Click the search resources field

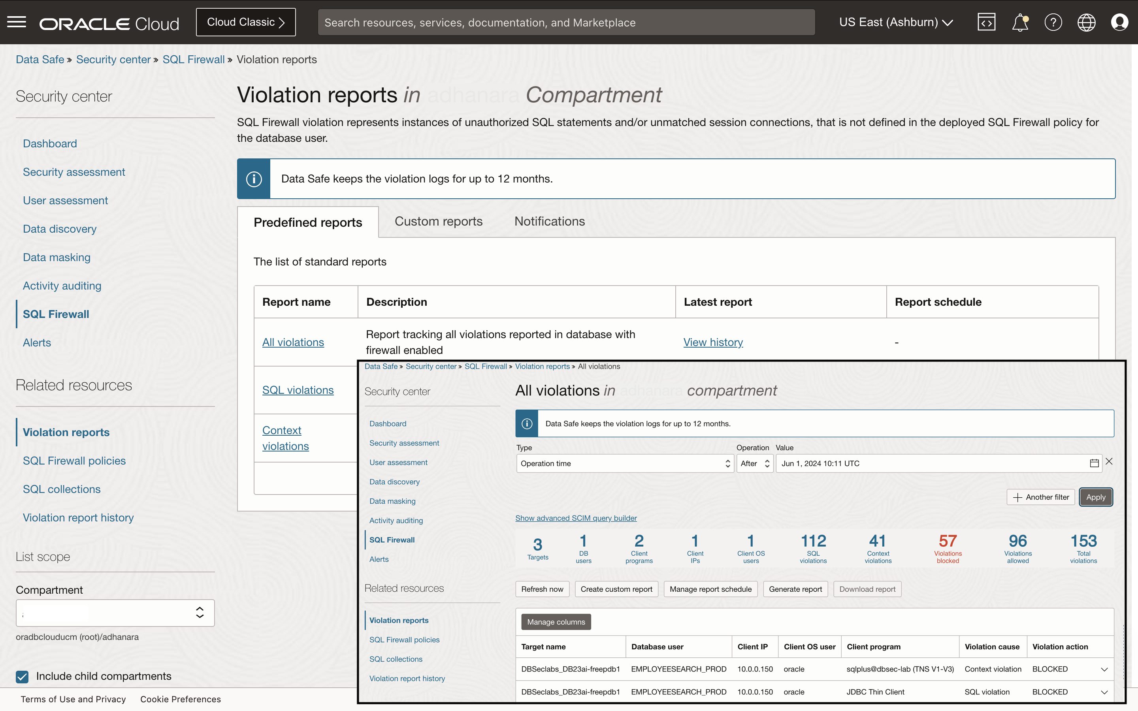pyautogui.click(x=564, y=22)
